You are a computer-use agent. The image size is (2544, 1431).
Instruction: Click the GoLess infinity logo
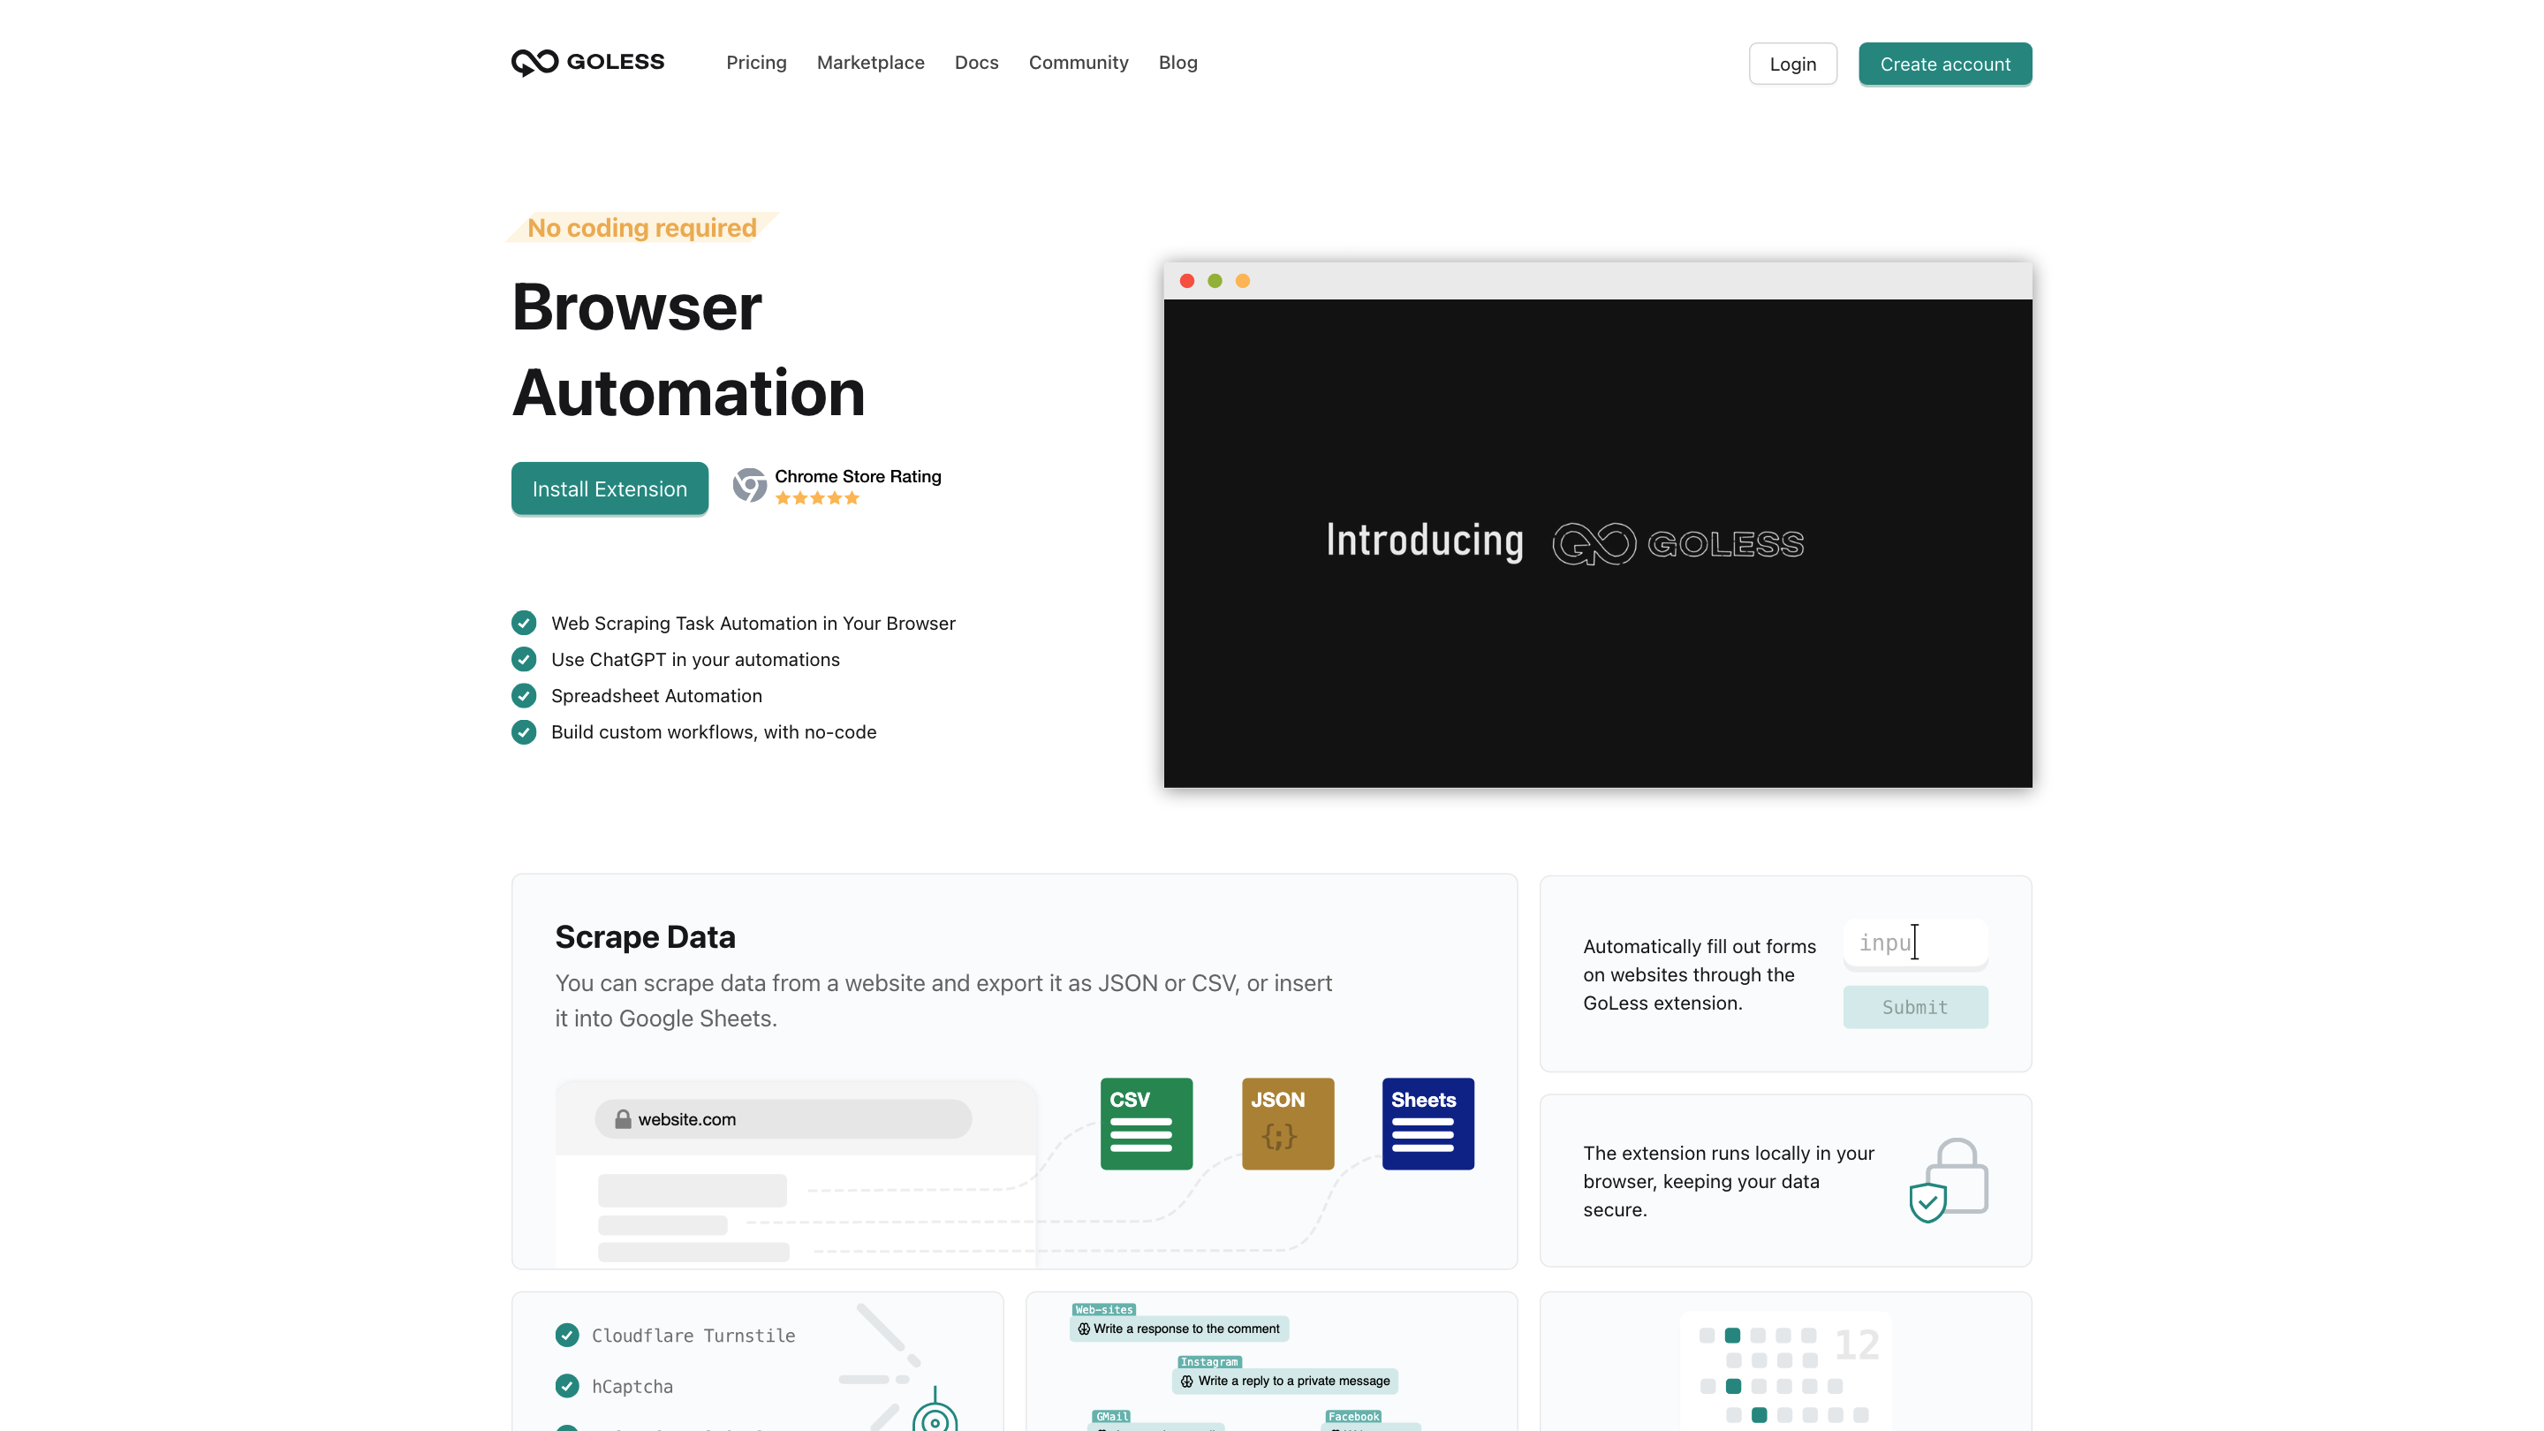535,62
